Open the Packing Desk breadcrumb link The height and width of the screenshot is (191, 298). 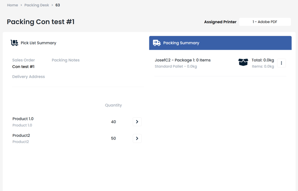(x=36, y=5)
